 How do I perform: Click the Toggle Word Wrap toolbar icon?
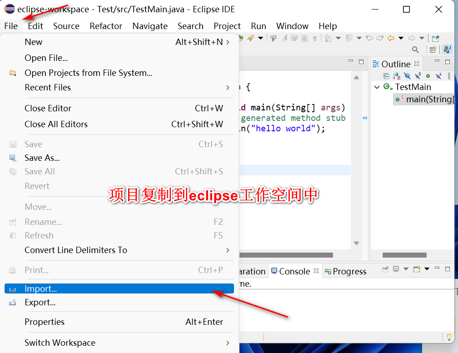(294, 38)
